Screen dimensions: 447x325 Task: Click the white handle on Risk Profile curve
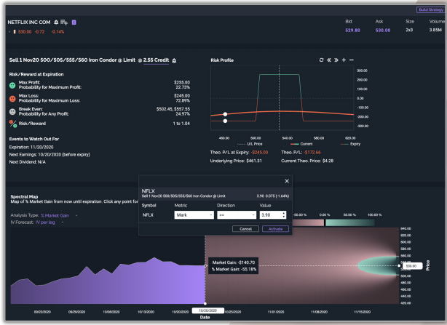click(x=226, y=114)
